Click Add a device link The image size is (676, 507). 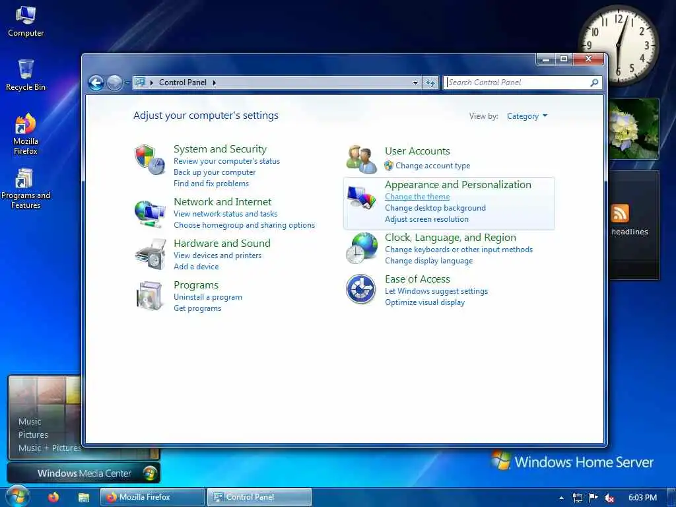[x=196, y=267]
